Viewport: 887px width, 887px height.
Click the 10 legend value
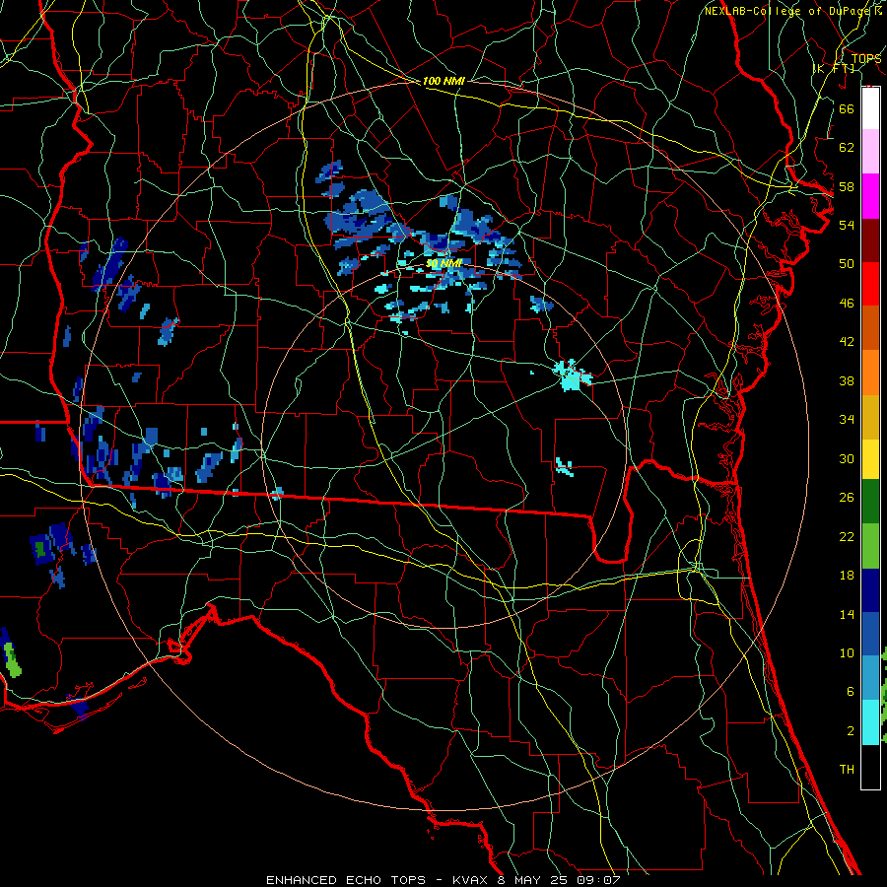pos(847,652)
